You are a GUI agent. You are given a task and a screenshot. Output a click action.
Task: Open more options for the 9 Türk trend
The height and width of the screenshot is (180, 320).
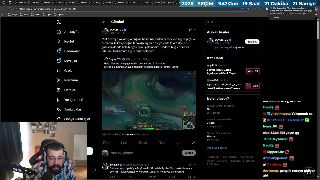click(x=258, y=120)
